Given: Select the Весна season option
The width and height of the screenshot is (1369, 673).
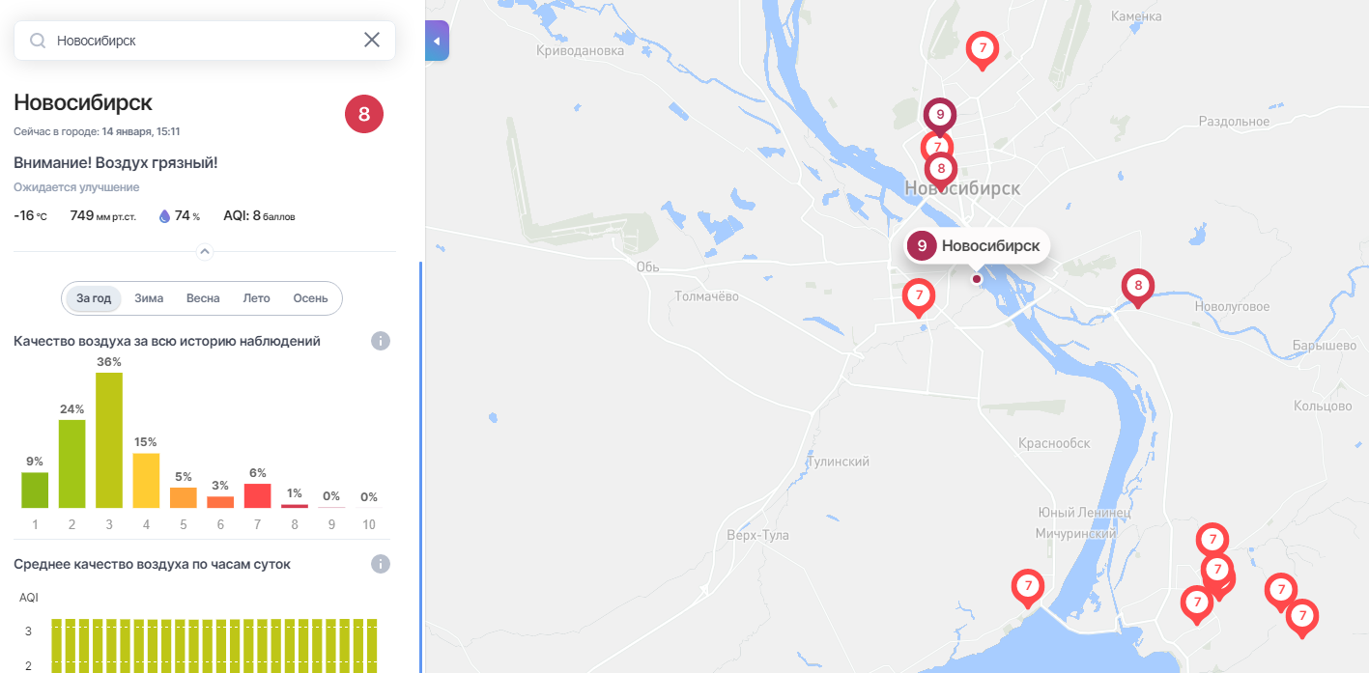Looking at the screenshot, I should click(x=203, y=298).
